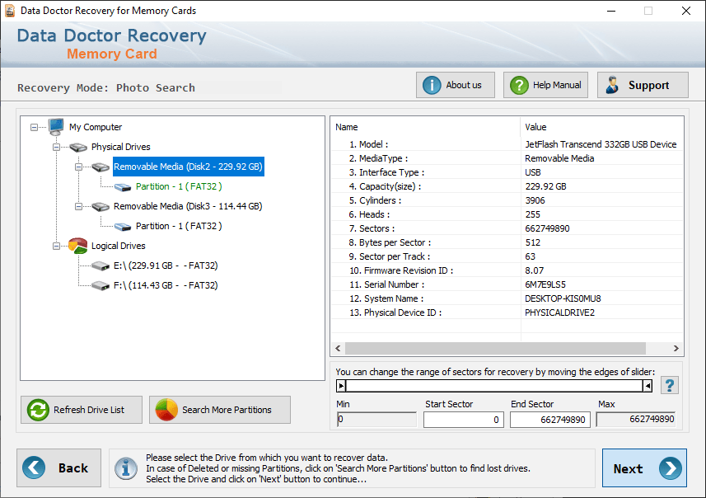
Task: Click the left edge handle of the sector slider
Action: [x=341, y=386]
